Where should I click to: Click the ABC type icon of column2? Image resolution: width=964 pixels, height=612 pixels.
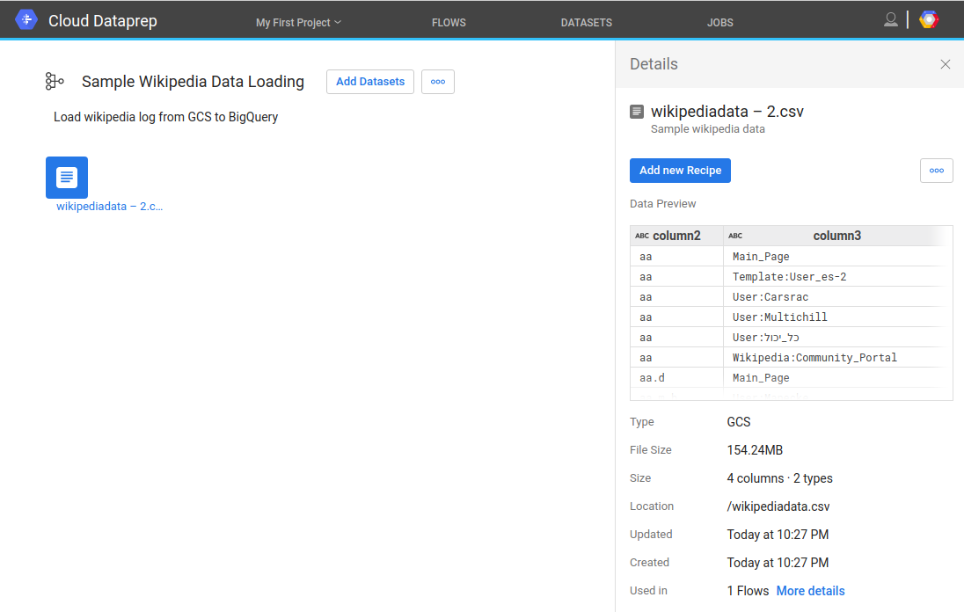[642, 236]
